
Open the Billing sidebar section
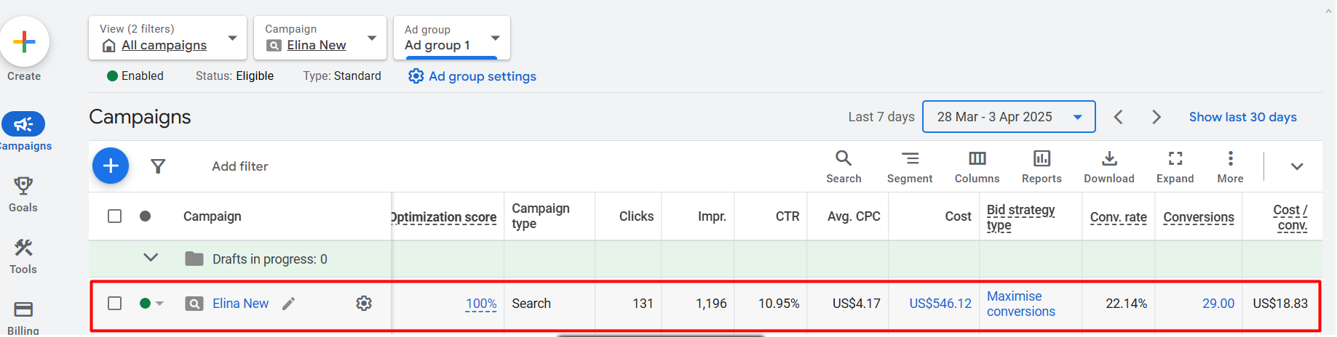tap(23, 317)
